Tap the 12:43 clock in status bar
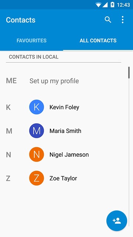The image size is (133, 237). tap(123, 5)
